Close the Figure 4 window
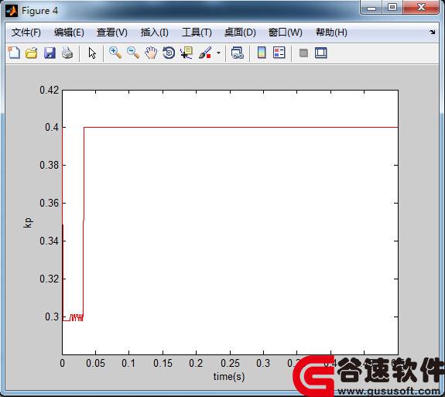 tap(421, 8)
